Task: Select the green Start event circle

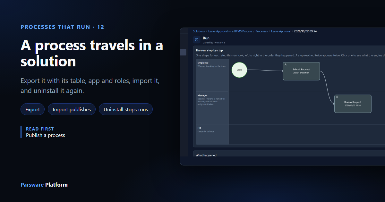Action: click(x=239, y=70)
